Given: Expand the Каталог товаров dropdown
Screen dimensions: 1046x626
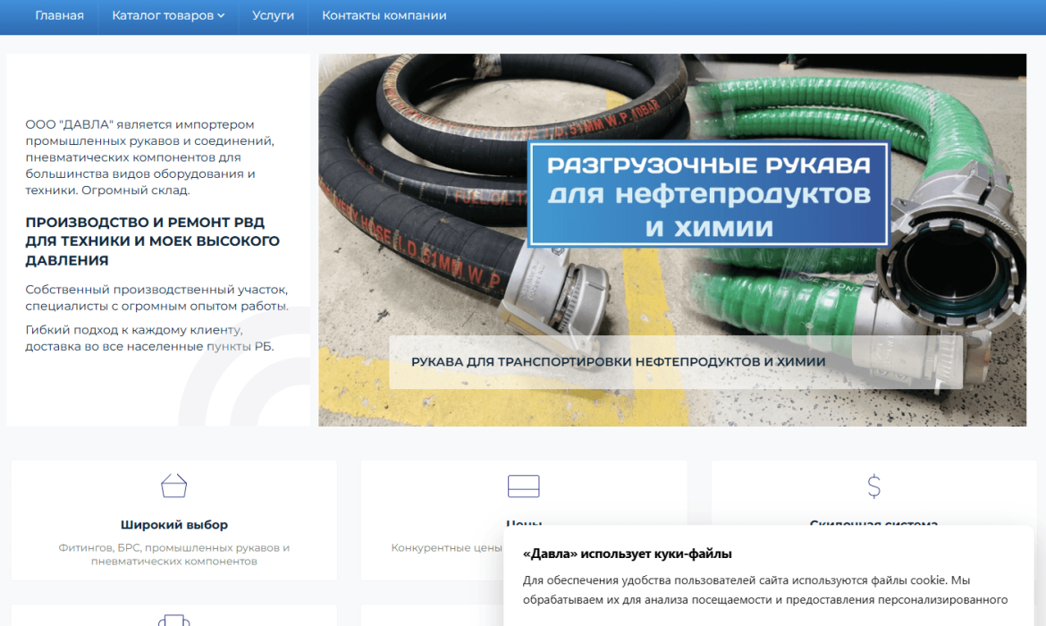Looking at the screenshot, I should 168,15.
